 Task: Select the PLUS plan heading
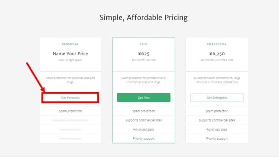144,44
